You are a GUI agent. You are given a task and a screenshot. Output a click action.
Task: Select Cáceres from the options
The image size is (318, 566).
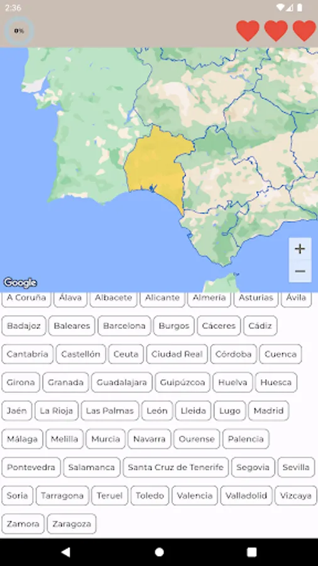click(x=219, y=326)
